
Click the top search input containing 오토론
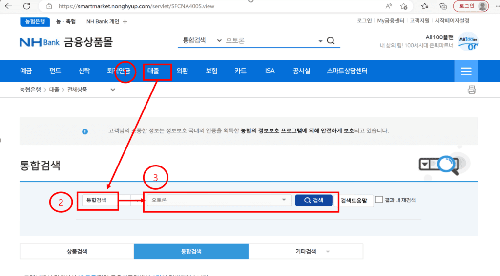(271, 41)
